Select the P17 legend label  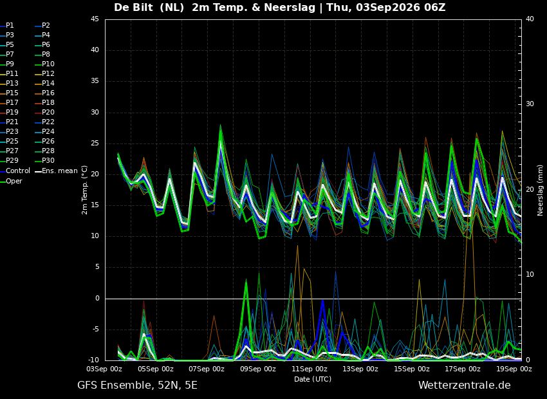(12, 102)
